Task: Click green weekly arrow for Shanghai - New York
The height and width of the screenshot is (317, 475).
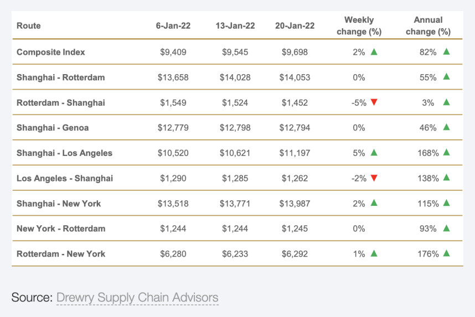Action: (374, 203)
